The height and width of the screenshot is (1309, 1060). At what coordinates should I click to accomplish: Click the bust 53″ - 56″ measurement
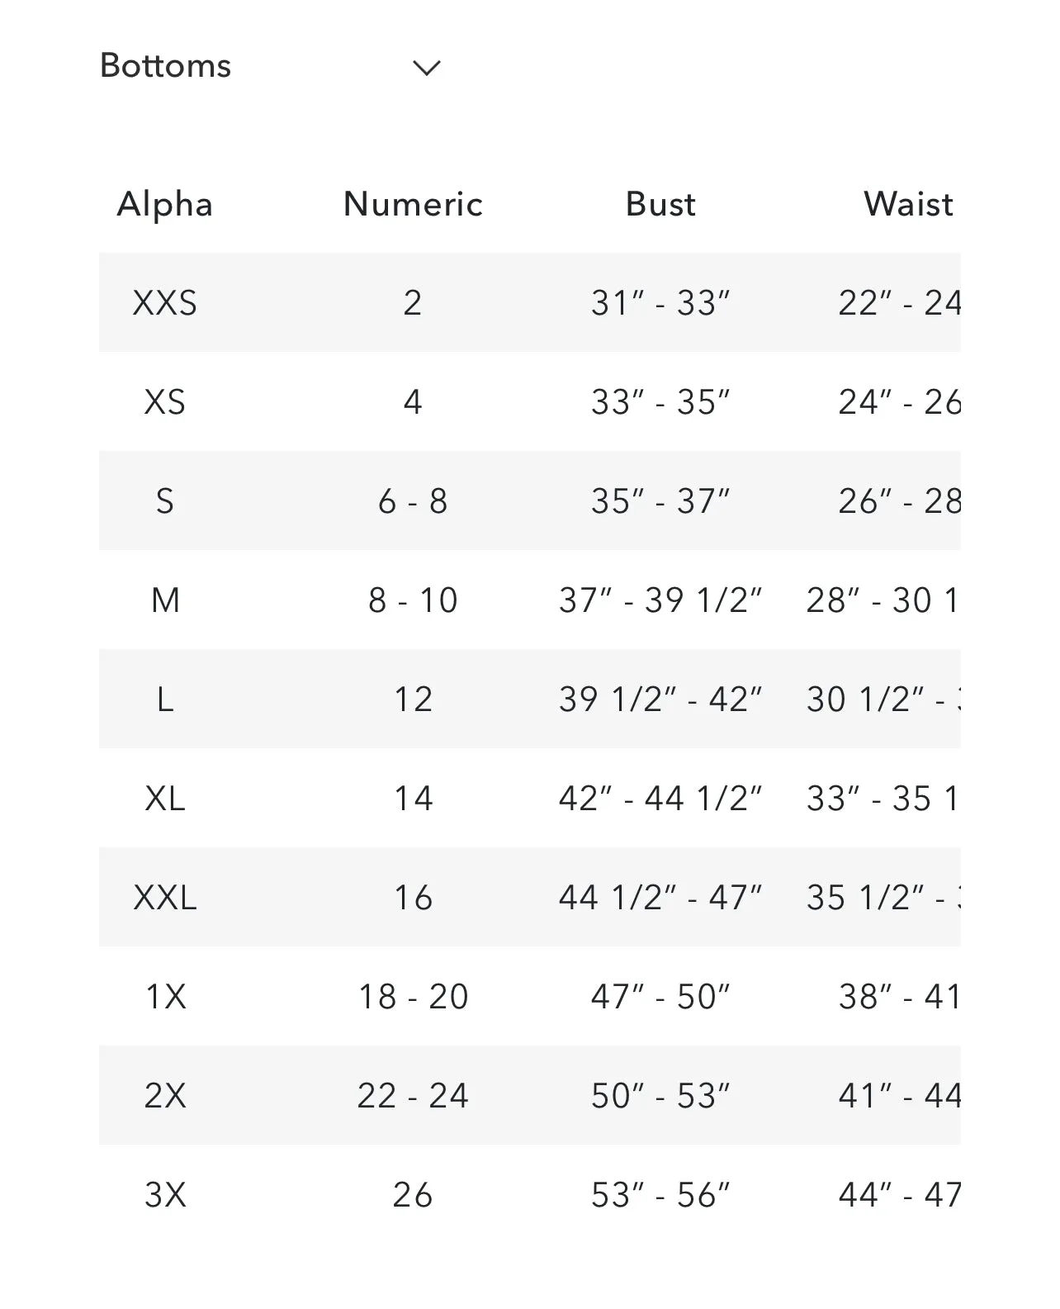pos(660,1195)
